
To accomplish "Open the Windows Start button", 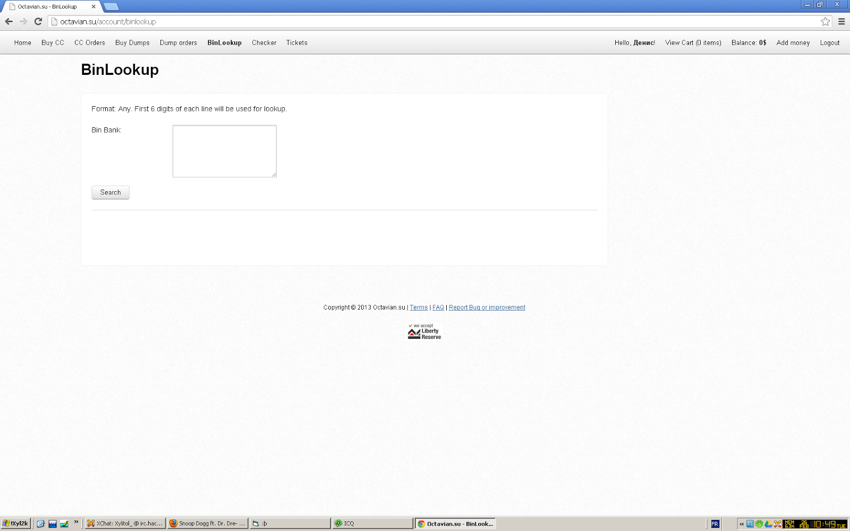I will point(16,524).
